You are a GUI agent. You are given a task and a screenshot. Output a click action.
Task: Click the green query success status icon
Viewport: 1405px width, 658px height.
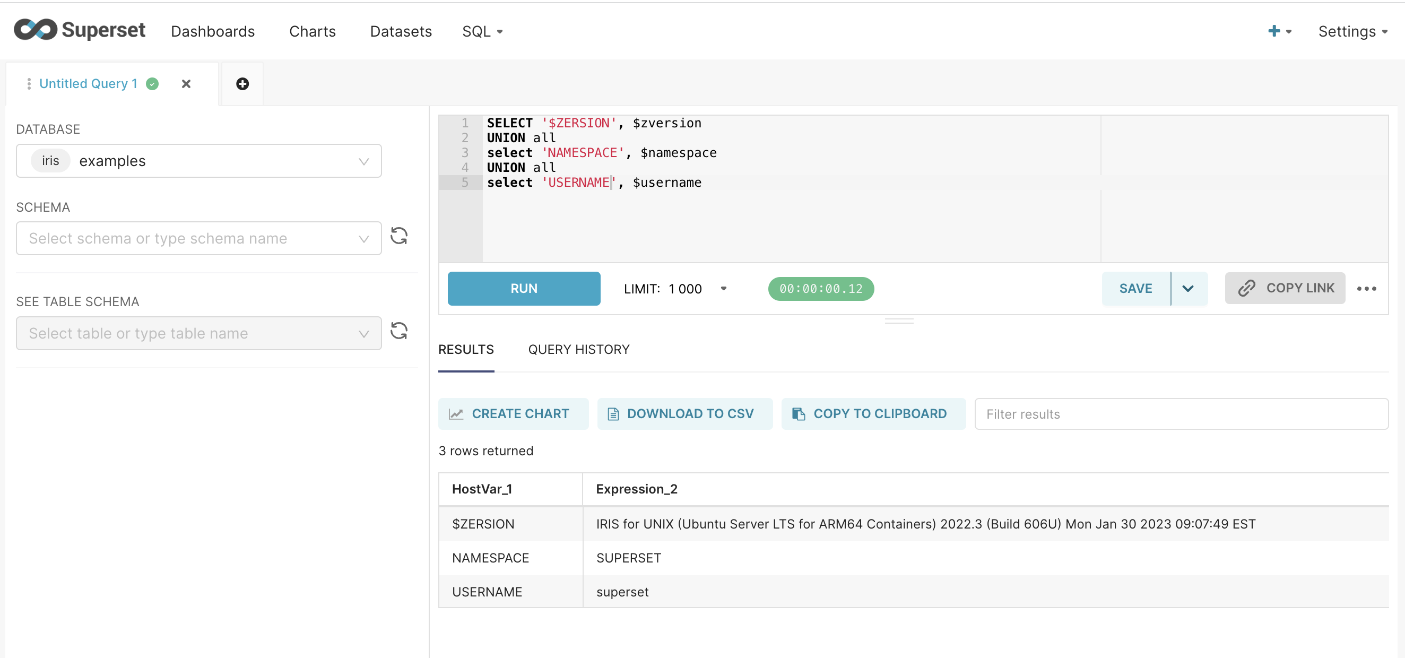153,83
